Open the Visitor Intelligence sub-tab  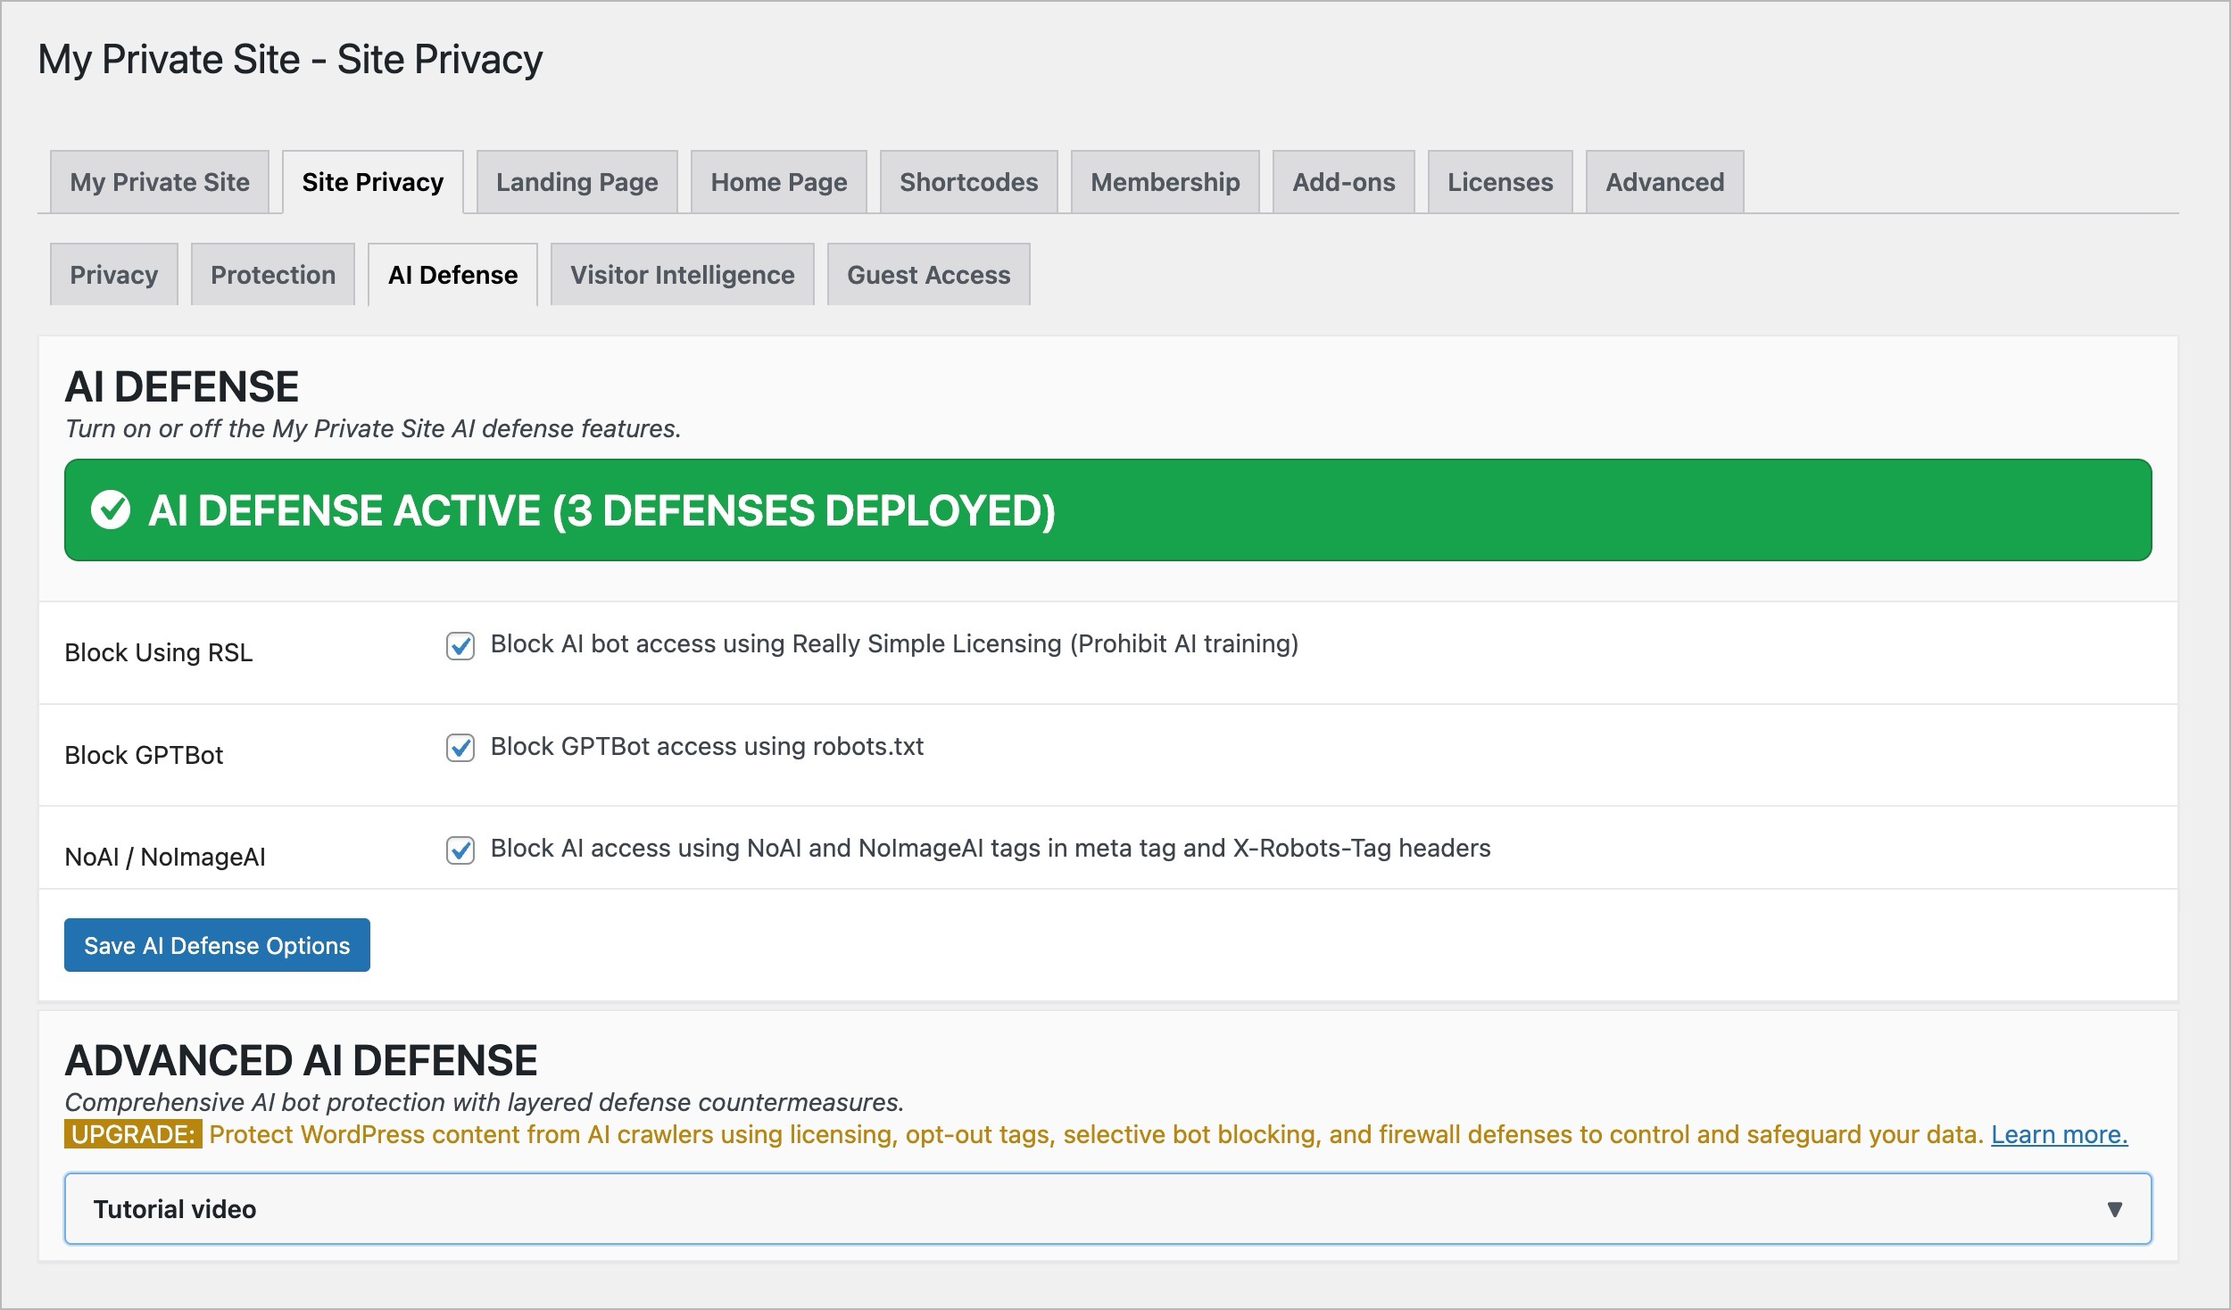[681, 275]
